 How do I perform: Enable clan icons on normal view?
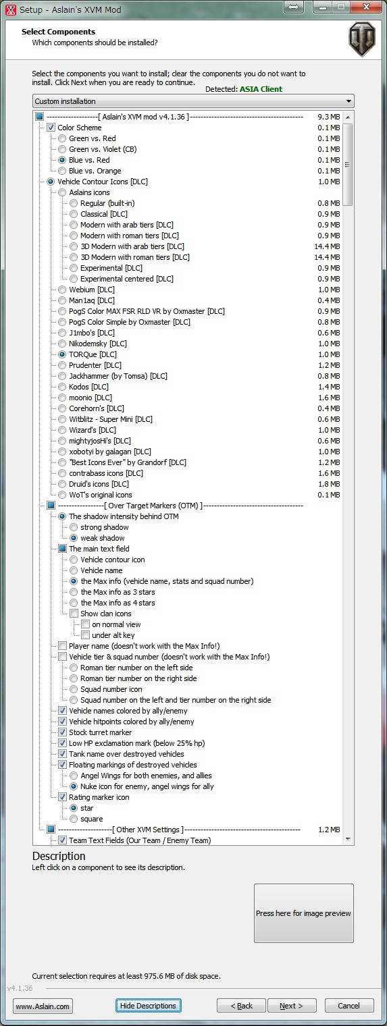pos(85,624)
